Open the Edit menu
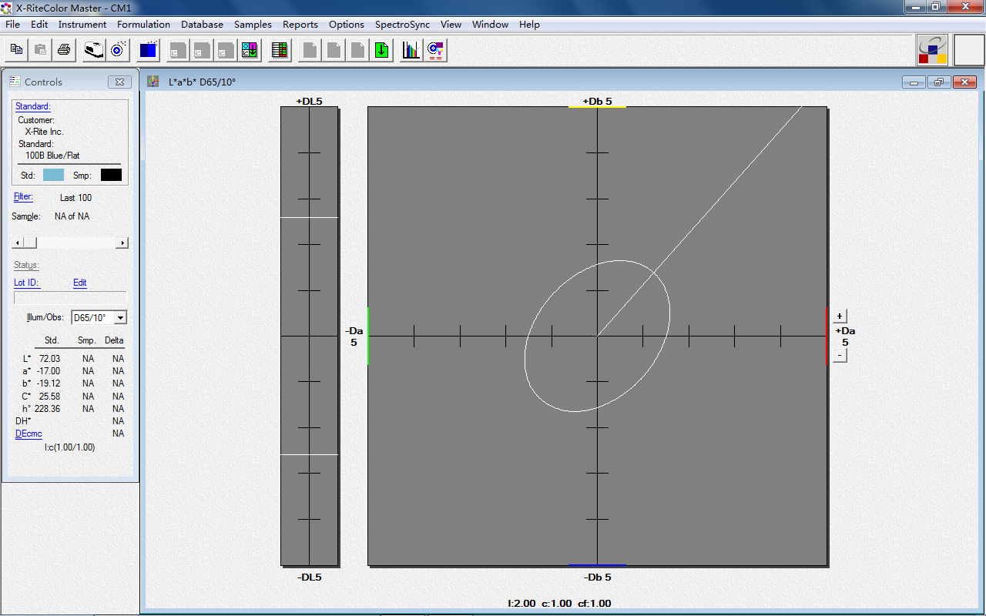The width and height of the screenshot is (986, 616). 39,25
